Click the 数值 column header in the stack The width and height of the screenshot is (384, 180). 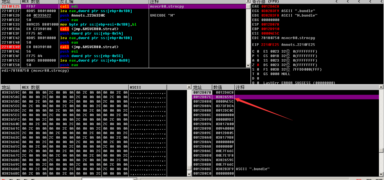click(218, 87)
